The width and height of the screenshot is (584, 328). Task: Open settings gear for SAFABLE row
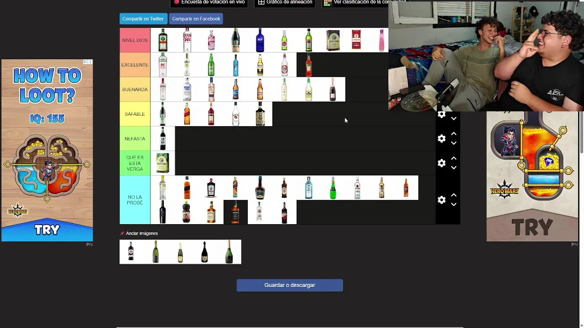[x=441, y=115]
